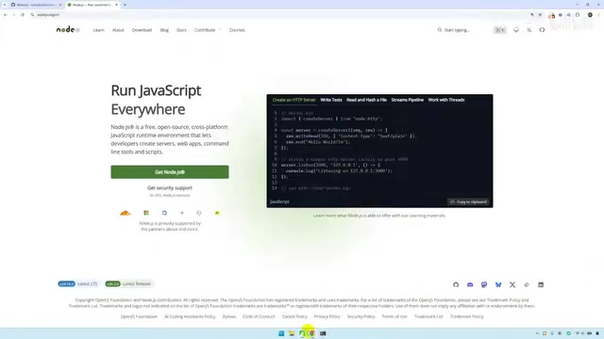Open the Trademark List footer link
This screenshot has height=339, width=604.
pos(428,316)
